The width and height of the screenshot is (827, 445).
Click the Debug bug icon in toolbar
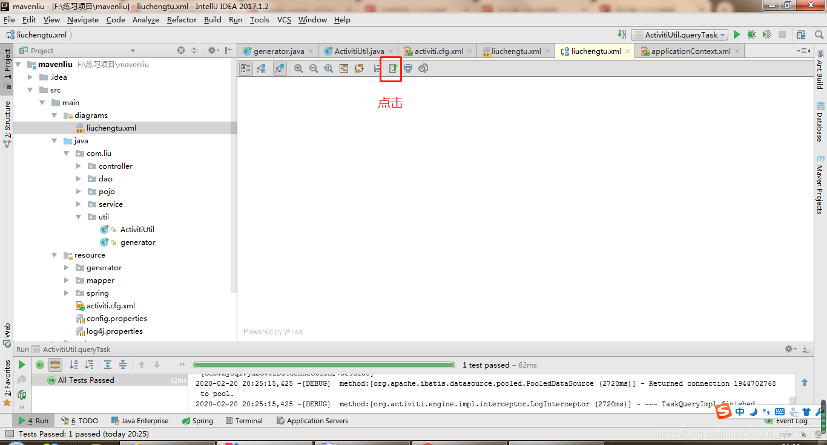(x=751, y=35)
